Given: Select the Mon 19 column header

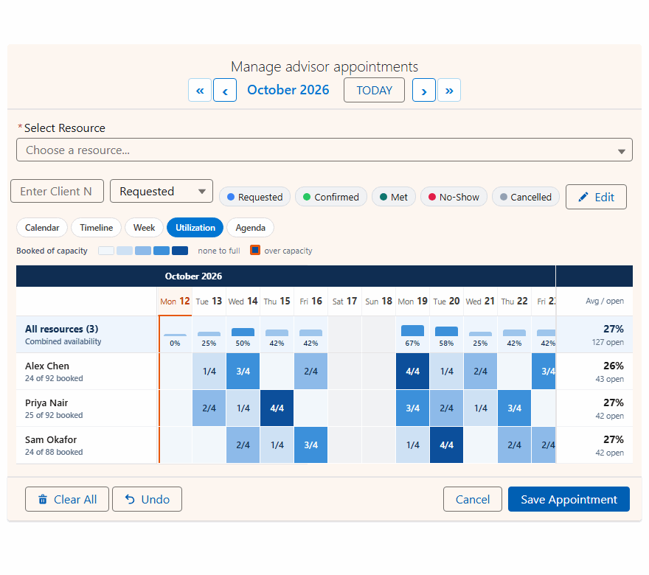Looking at the screenshot, I should tap(413, 302).
